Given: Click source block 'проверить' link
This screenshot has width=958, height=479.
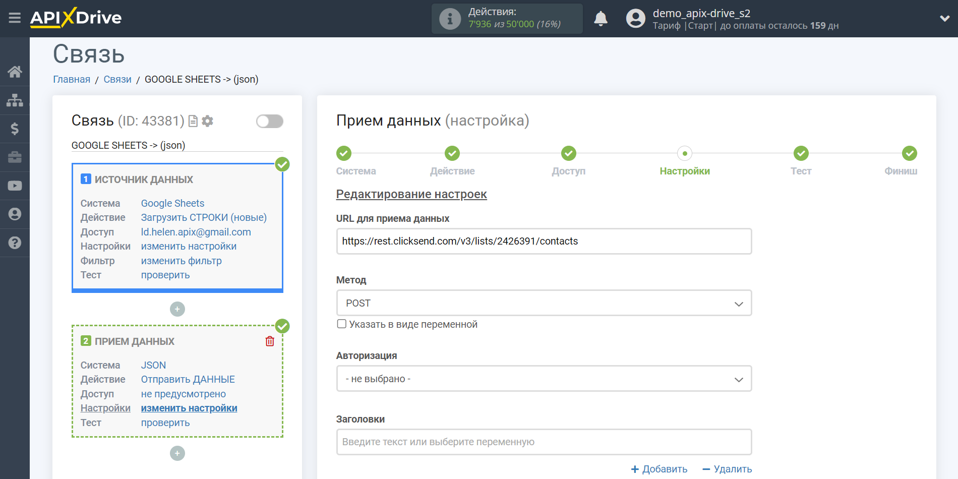Looking at the screenshot, I should click(x=165, y=275).
